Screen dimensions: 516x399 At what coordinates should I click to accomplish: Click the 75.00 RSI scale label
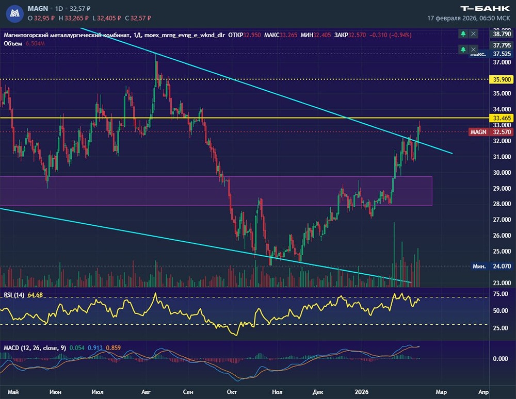pos(500,294)
